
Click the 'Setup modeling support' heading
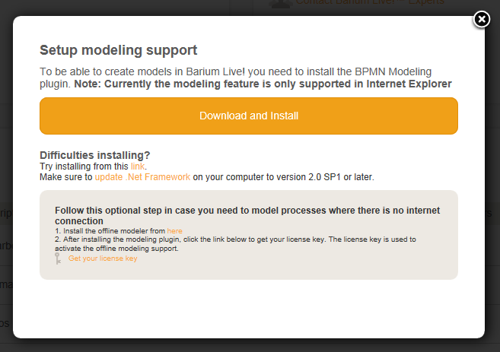pos(118,51)
